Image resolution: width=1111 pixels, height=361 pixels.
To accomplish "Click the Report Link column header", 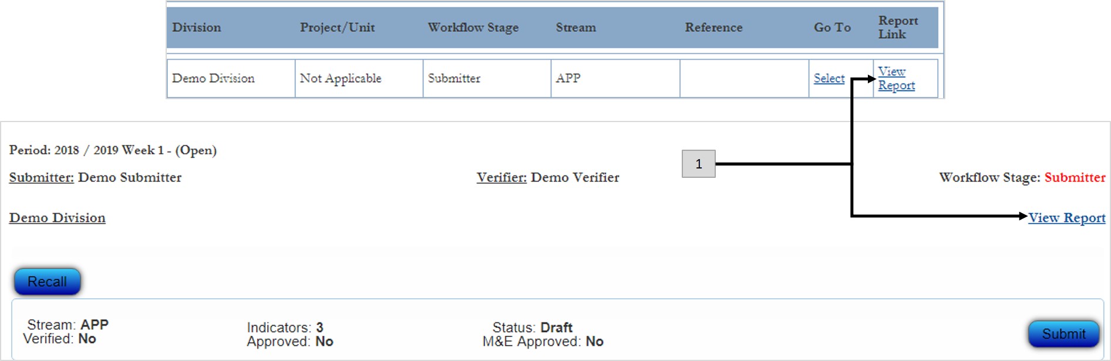I will 897,28.
